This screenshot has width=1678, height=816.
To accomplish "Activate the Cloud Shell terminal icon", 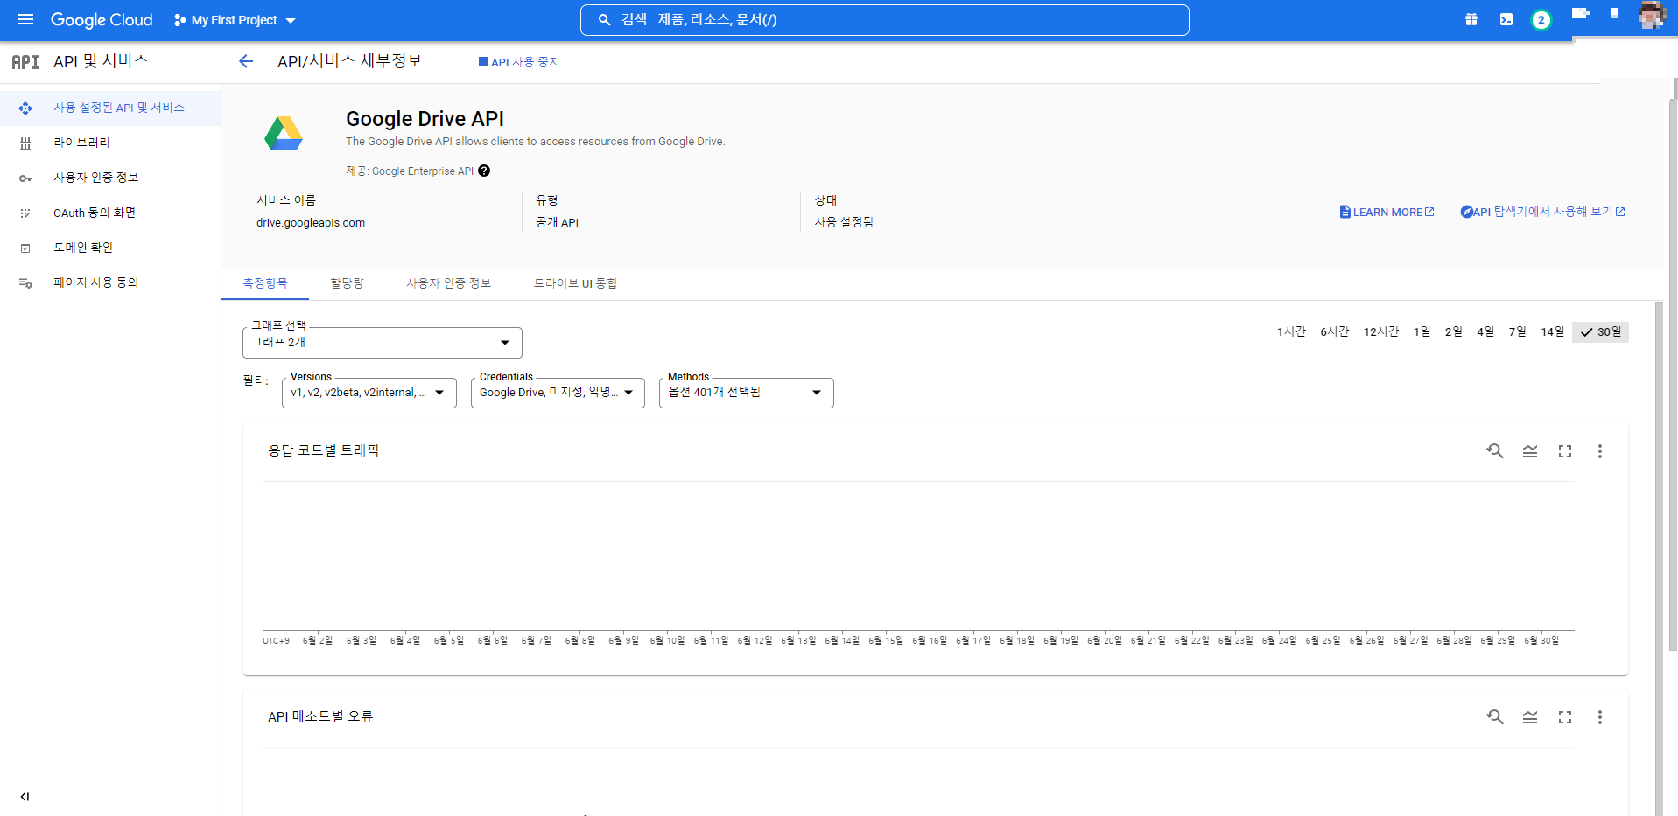I will pos(1506,19).
